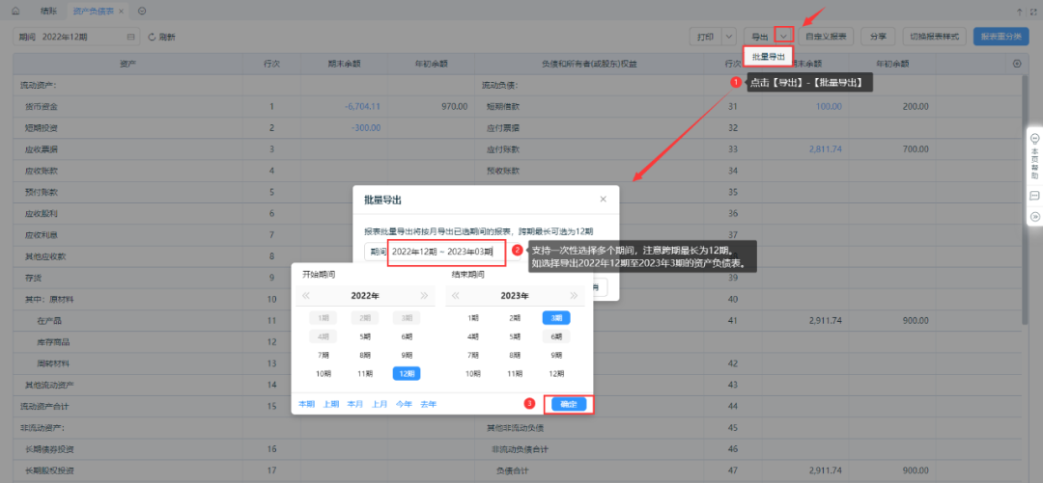
Task: Select 1期 in the 2023年 end panel
Action: 473,318
